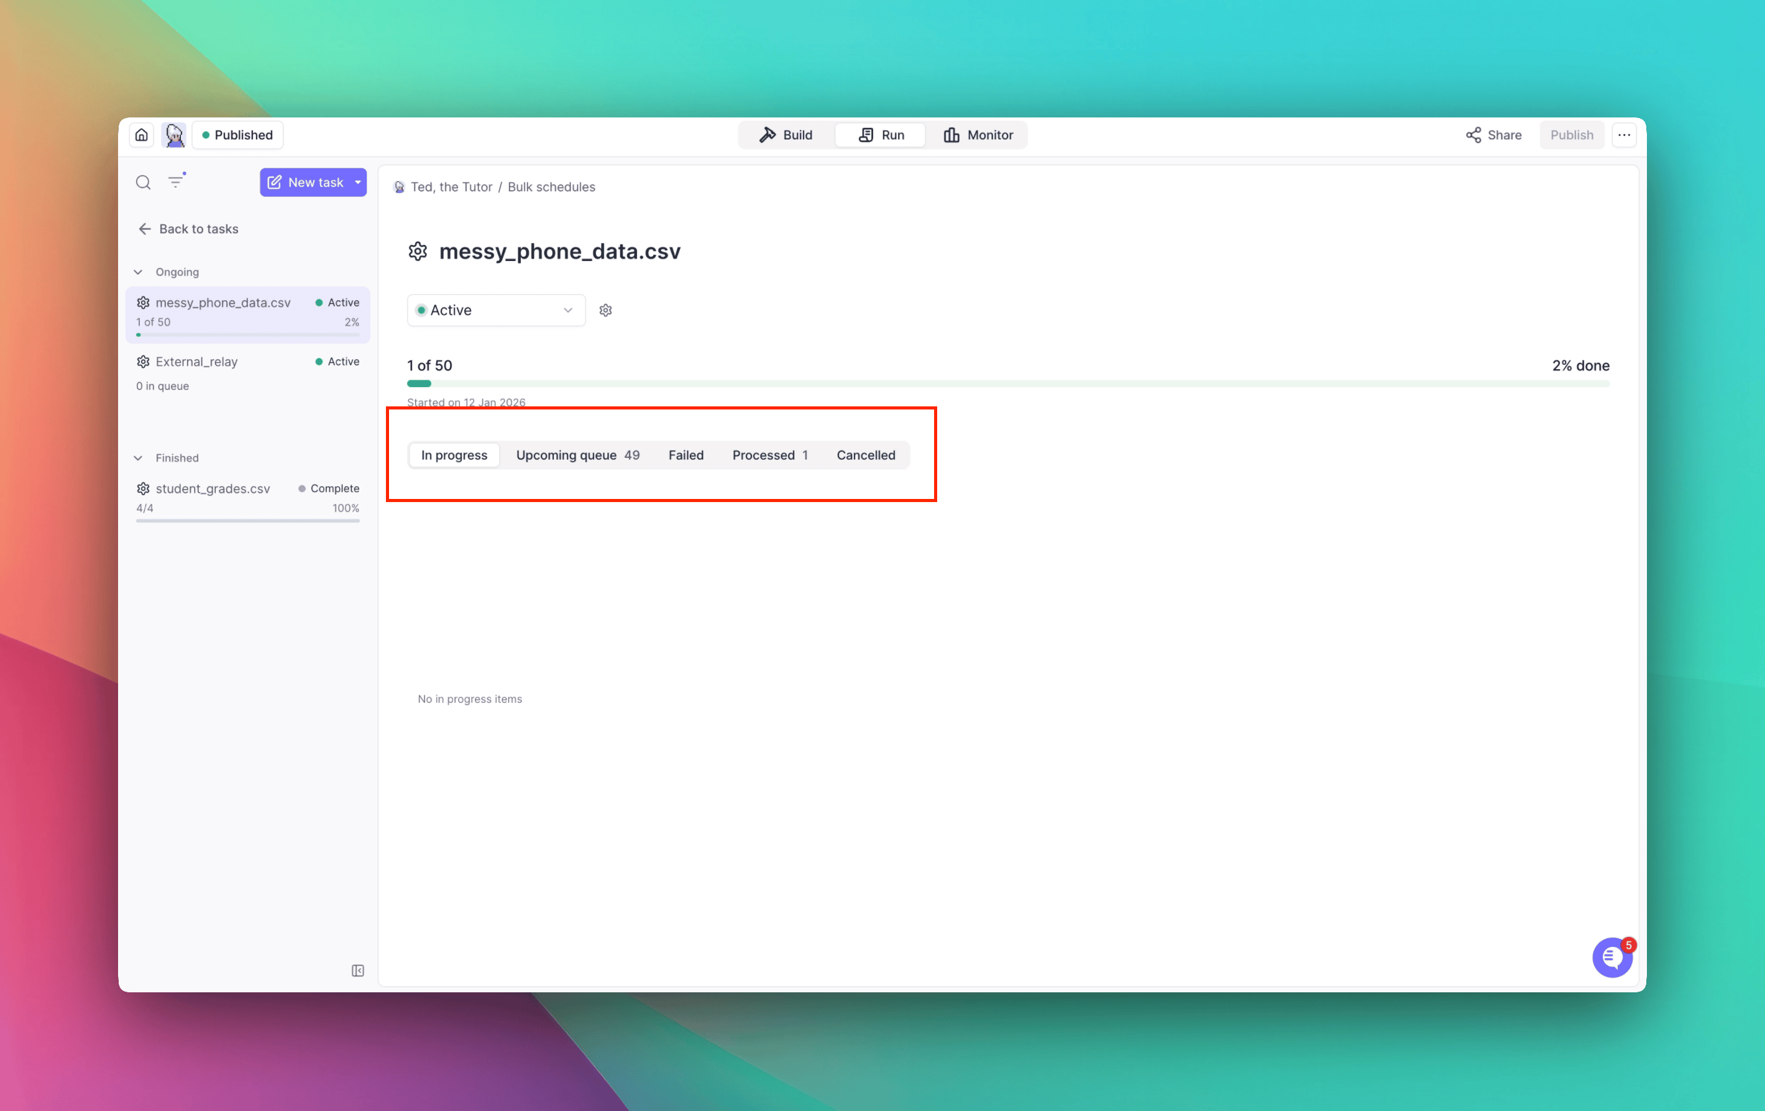
Task: Select the In progress tab
Action: tap(454, 455)
